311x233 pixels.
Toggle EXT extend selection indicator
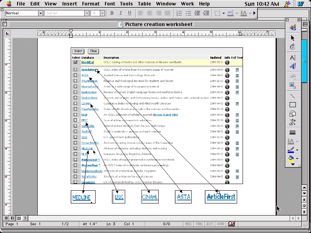210,224
